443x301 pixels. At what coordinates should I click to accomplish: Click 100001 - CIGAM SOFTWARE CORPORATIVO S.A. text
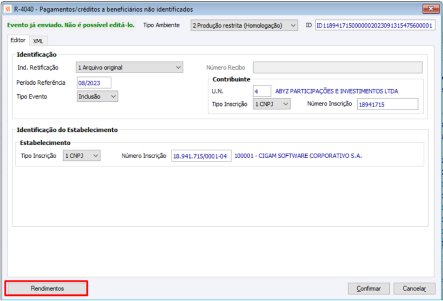coord(298,156)
